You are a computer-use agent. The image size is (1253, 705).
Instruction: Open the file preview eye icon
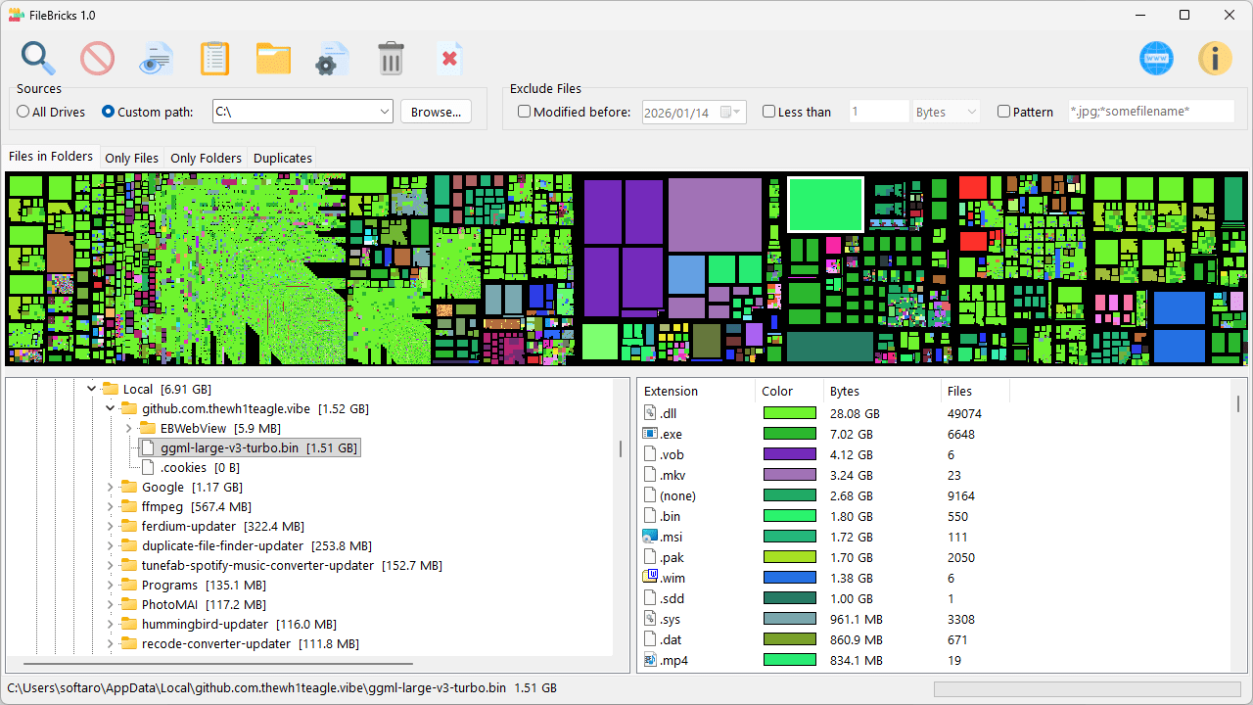pos(157,59)
